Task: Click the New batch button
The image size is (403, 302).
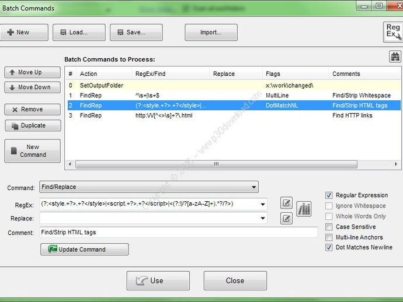Action: (x=23, y=32)
